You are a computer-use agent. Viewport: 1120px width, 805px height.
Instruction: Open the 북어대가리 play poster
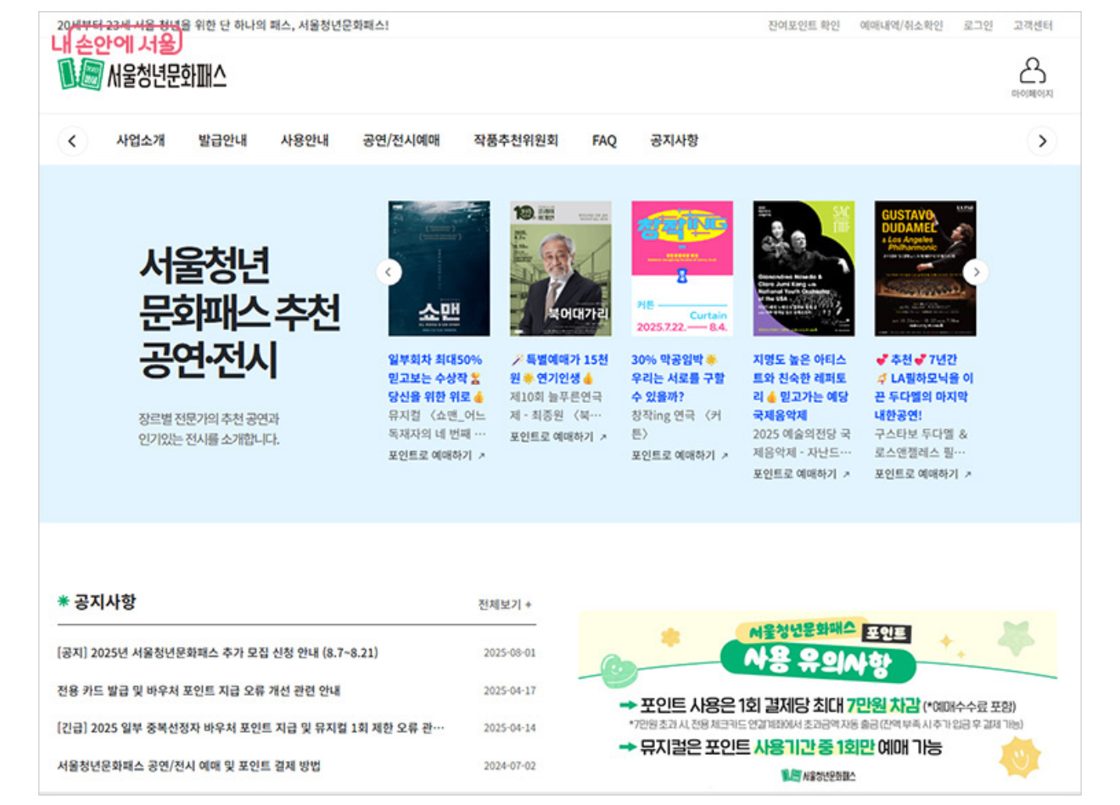coord(561,269)
